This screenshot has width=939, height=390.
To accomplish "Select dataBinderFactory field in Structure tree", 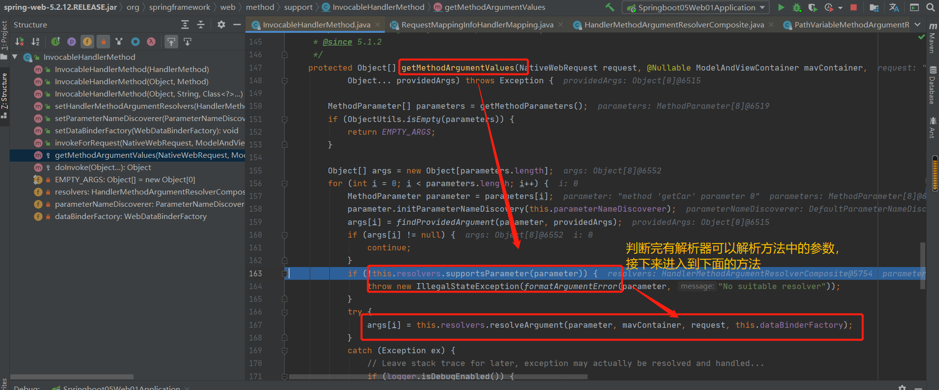I will (130, 216).
